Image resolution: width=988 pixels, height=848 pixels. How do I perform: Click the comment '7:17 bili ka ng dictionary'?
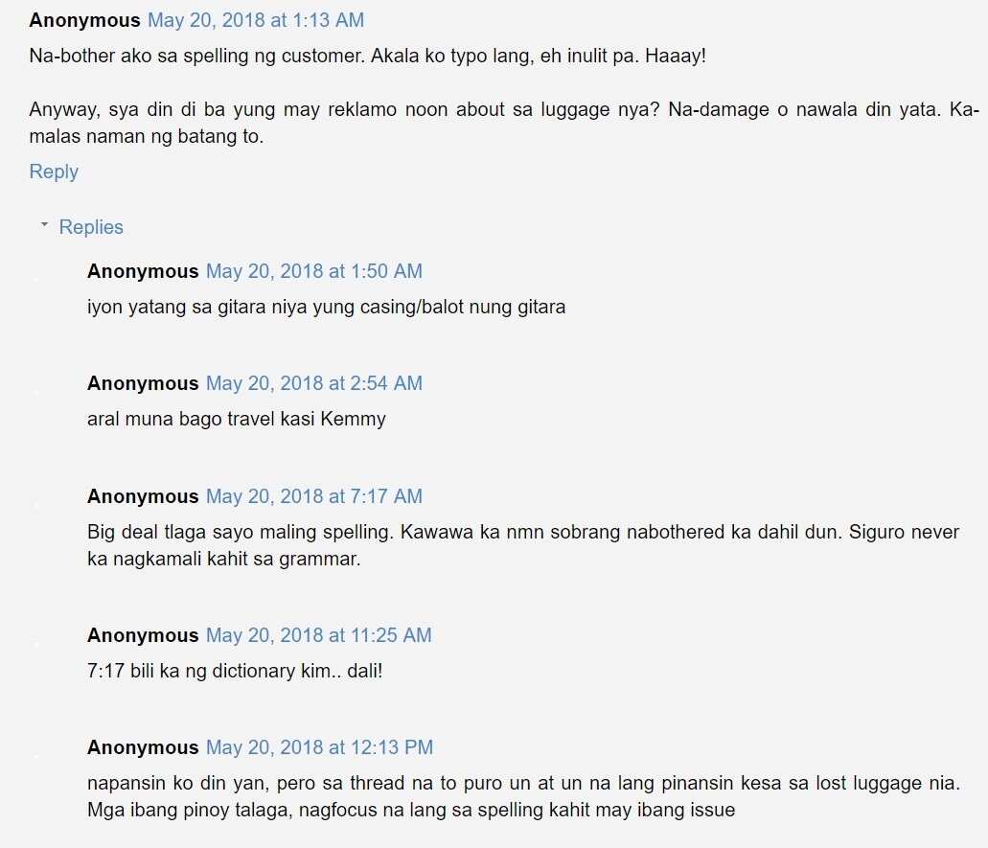235,672
